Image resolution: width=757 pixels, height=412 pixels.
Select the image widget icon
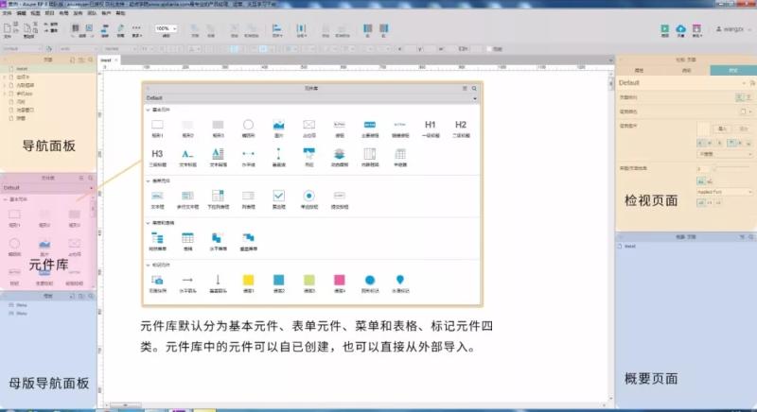[x=279, y=125]
